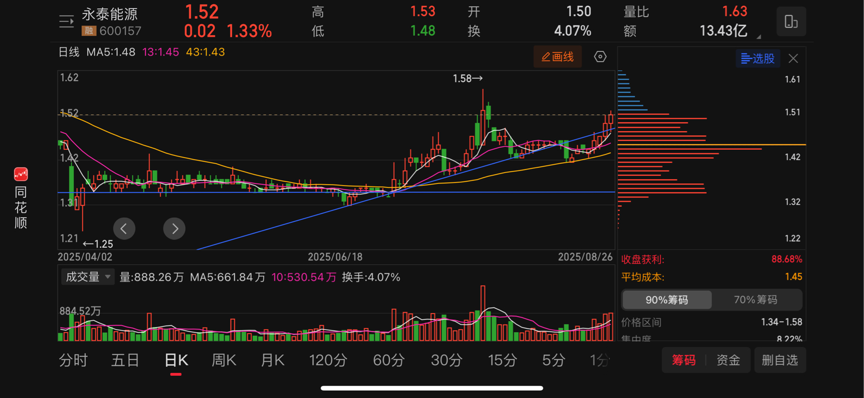Show the 资金 capital flow panel

tap(728, 360)
